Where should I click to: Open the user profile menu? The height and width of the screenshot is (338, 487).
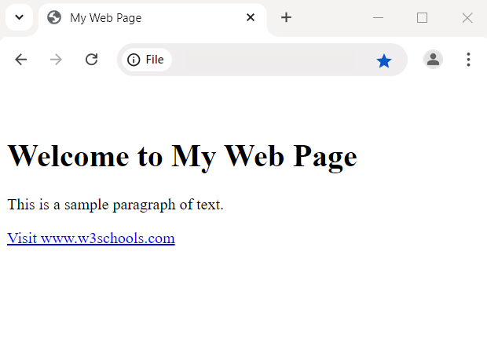coord(433,60)
